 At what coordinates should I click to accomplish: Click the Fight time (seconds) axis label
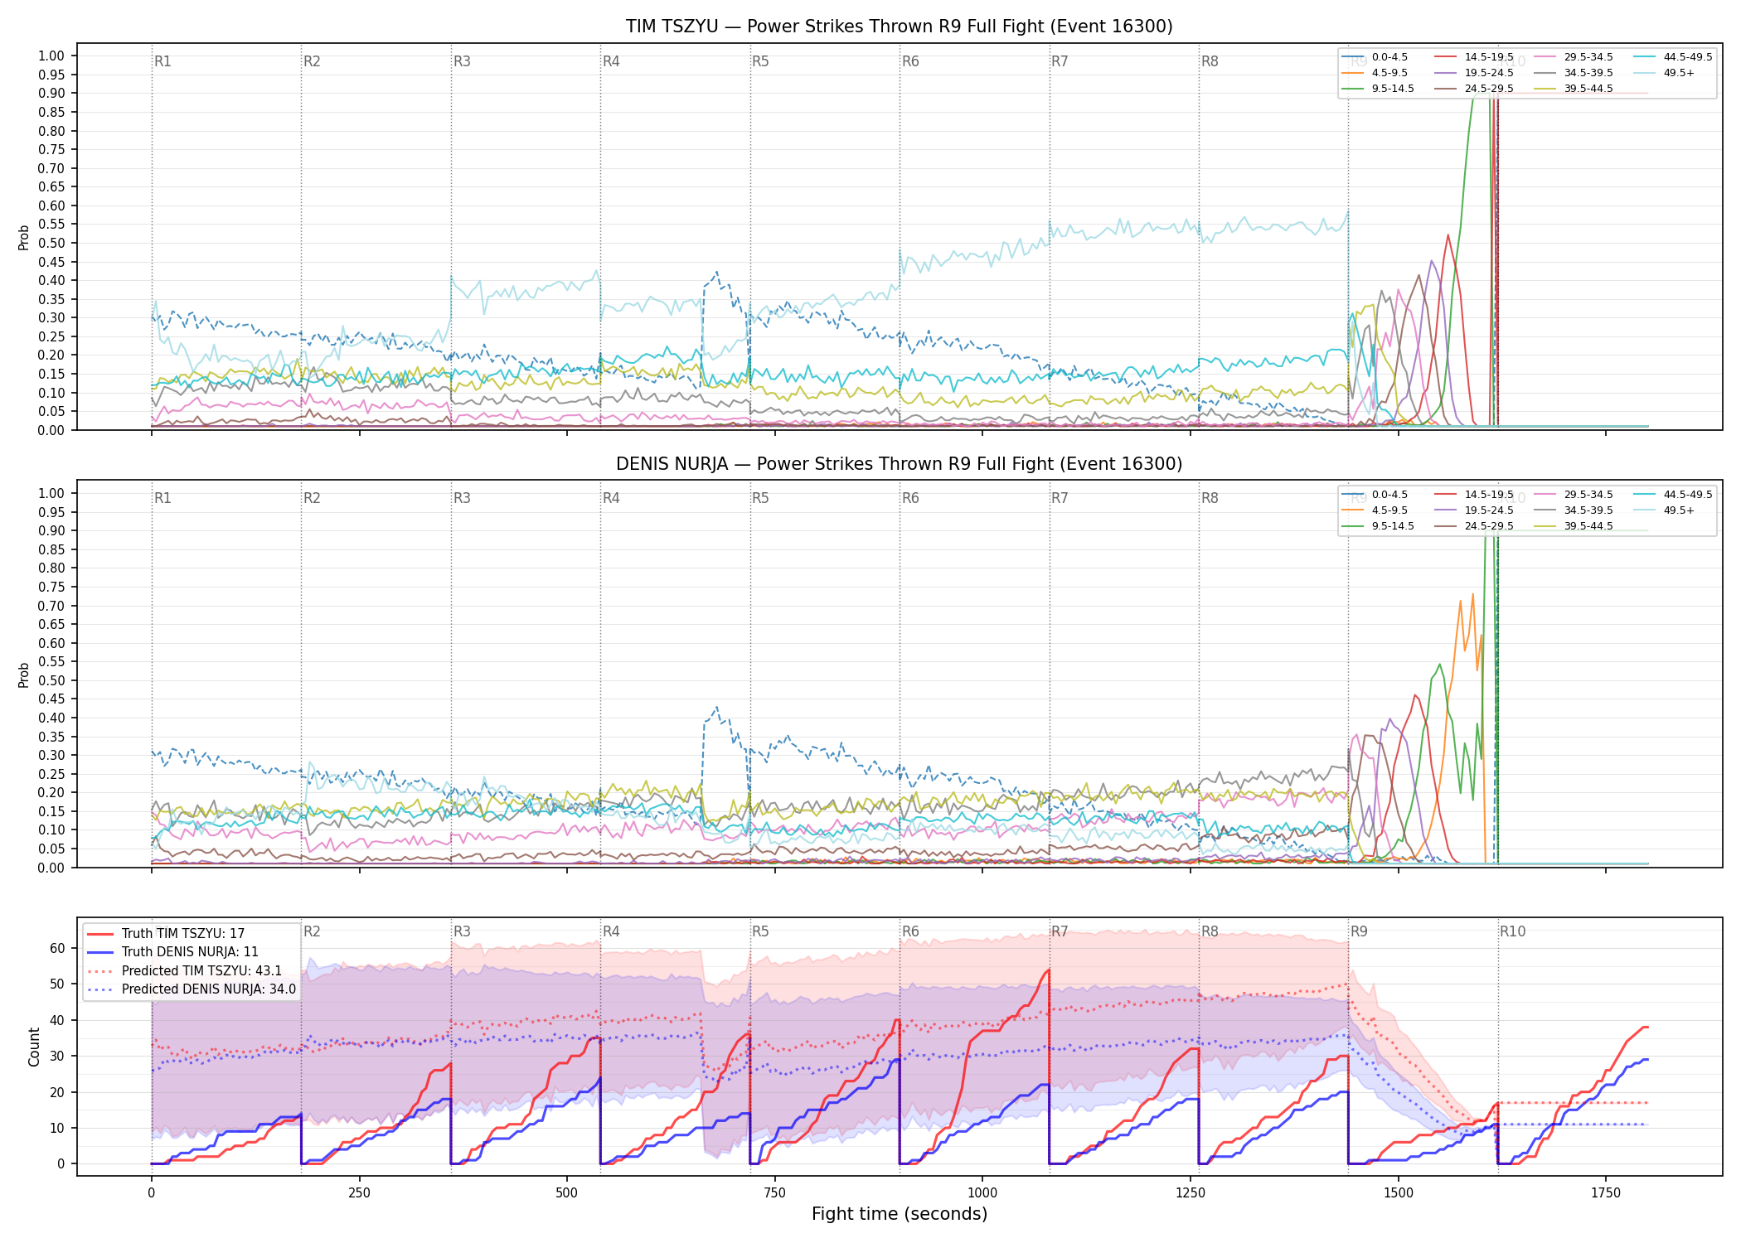[x=900, y=1214]
